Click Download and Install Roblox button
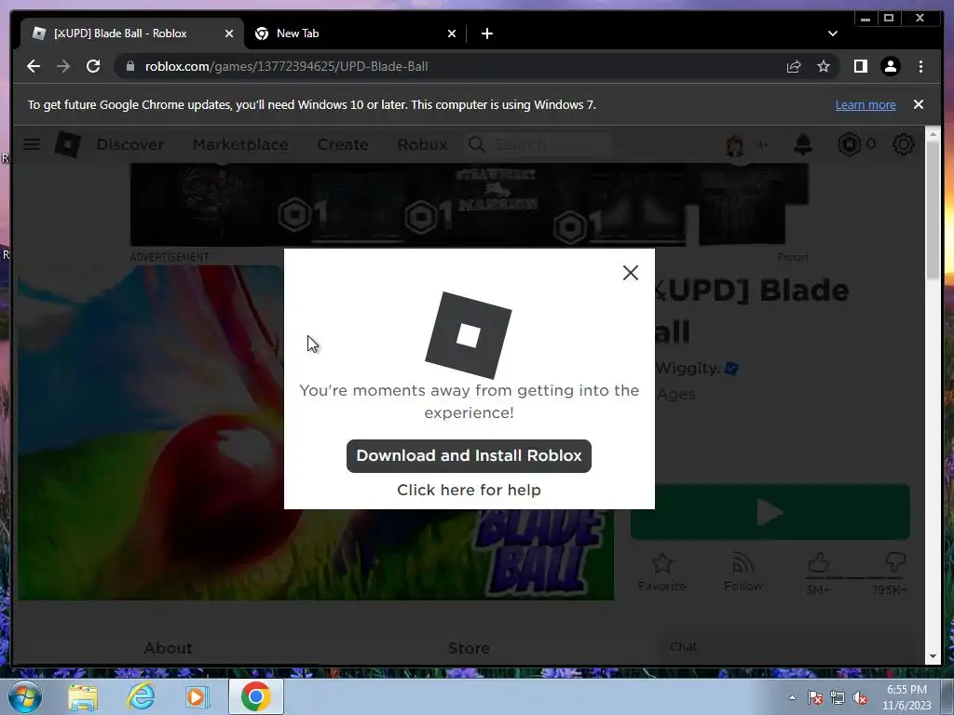 [x=469, y=456]
